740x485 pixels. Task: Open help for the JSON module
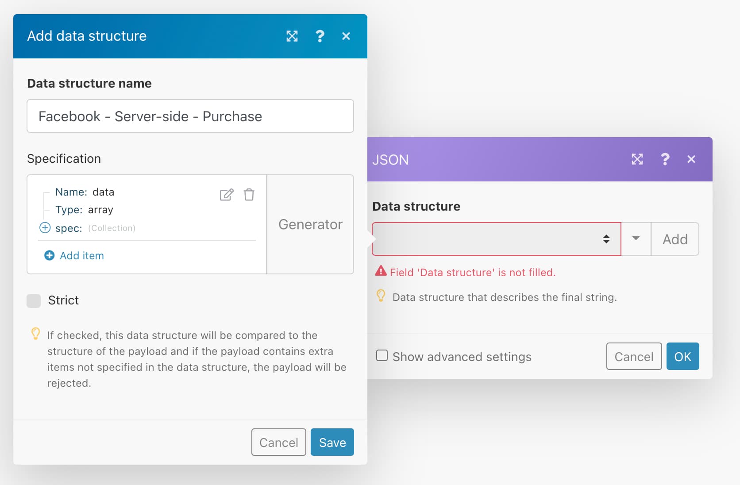(665, 159)
